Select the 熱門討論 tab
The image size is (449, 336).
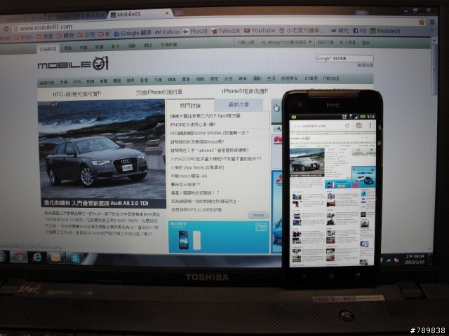[x=190, y=106]
